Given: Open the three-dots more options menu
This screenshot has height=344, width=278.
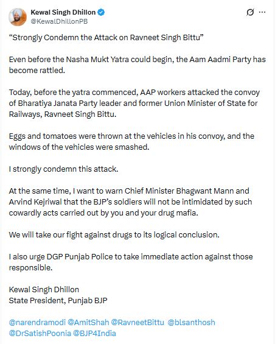Looking at the screenshot, I should [262, 12].
